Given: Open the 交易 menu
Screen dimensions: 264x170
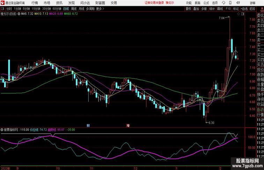Looking at the screenshot, I should [113, 3].
